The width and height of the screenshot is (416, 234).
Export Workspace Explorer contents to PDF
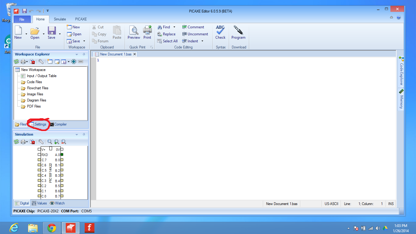[33, 61]
